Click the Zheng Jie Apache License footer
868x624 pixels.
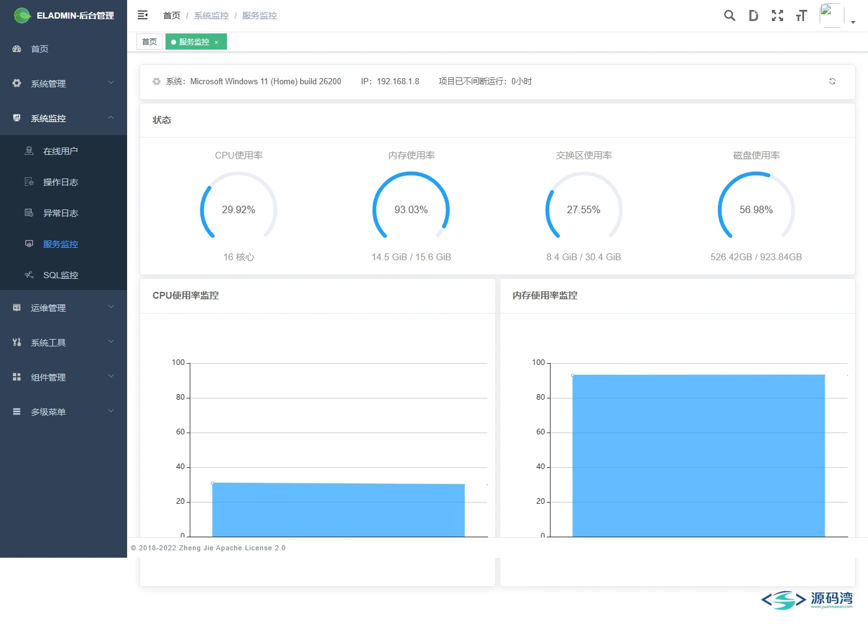(208, 548)
